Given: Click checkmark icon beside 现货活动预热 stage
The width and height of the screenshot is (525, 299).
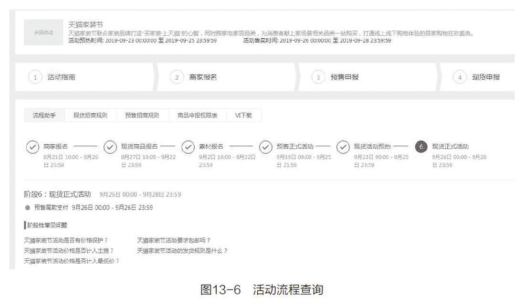Looking at the screenshot, I should point(343,147).
